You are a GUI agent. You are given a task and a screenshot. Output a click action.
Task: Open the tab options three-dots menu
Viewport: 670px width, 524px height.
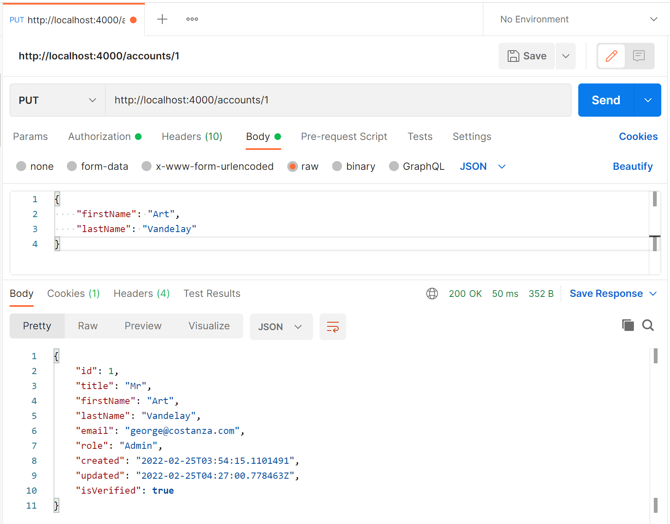pos(192,19)
